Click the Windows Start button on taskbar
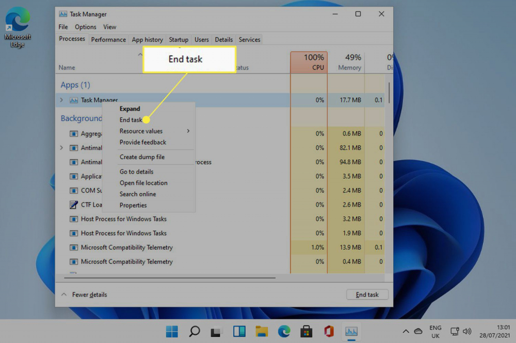 pyautogui.click(x=172, y=331)
